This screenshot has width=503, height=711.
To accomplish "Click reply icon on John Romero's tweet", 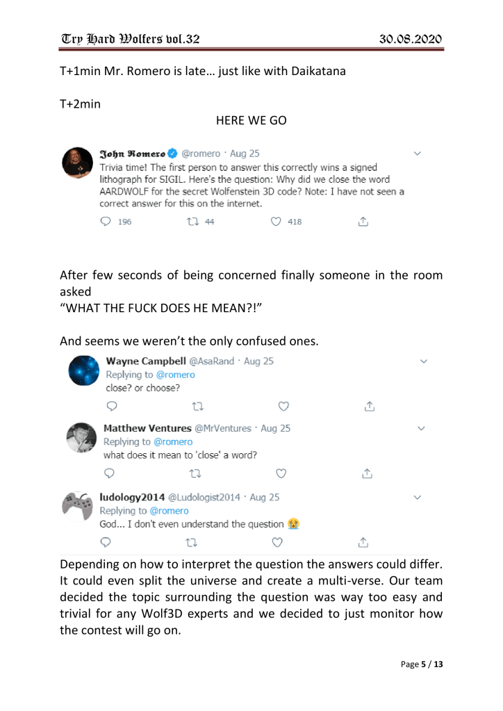I will (x=107, y=222).
